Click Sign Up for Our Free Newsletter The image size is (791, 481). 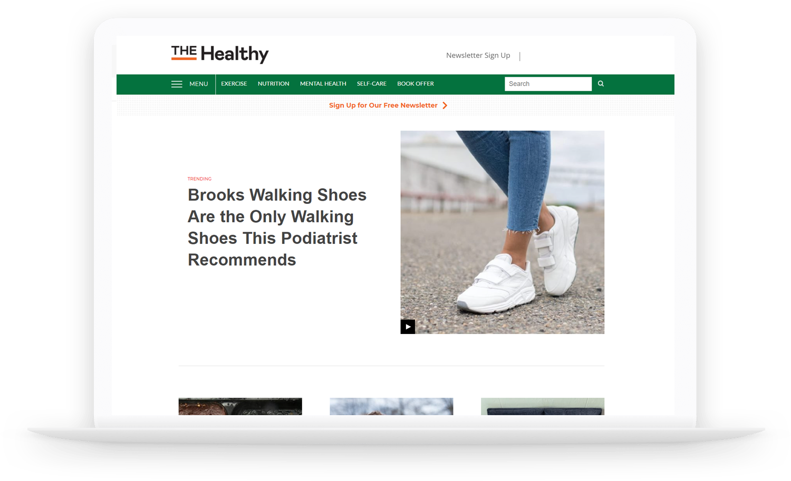383,105
